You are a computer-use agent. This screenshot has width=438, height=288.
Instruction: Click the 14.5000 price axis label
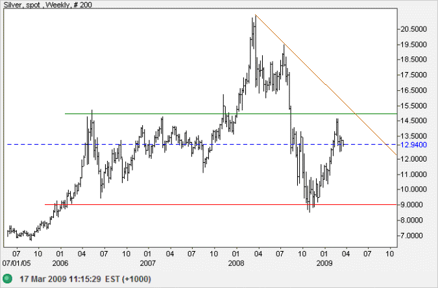coord(414,121)
